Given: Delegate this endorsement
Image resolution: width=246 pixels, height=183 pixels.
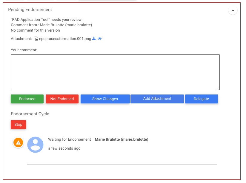Looking at the screenshot, I should coord(201,99).
